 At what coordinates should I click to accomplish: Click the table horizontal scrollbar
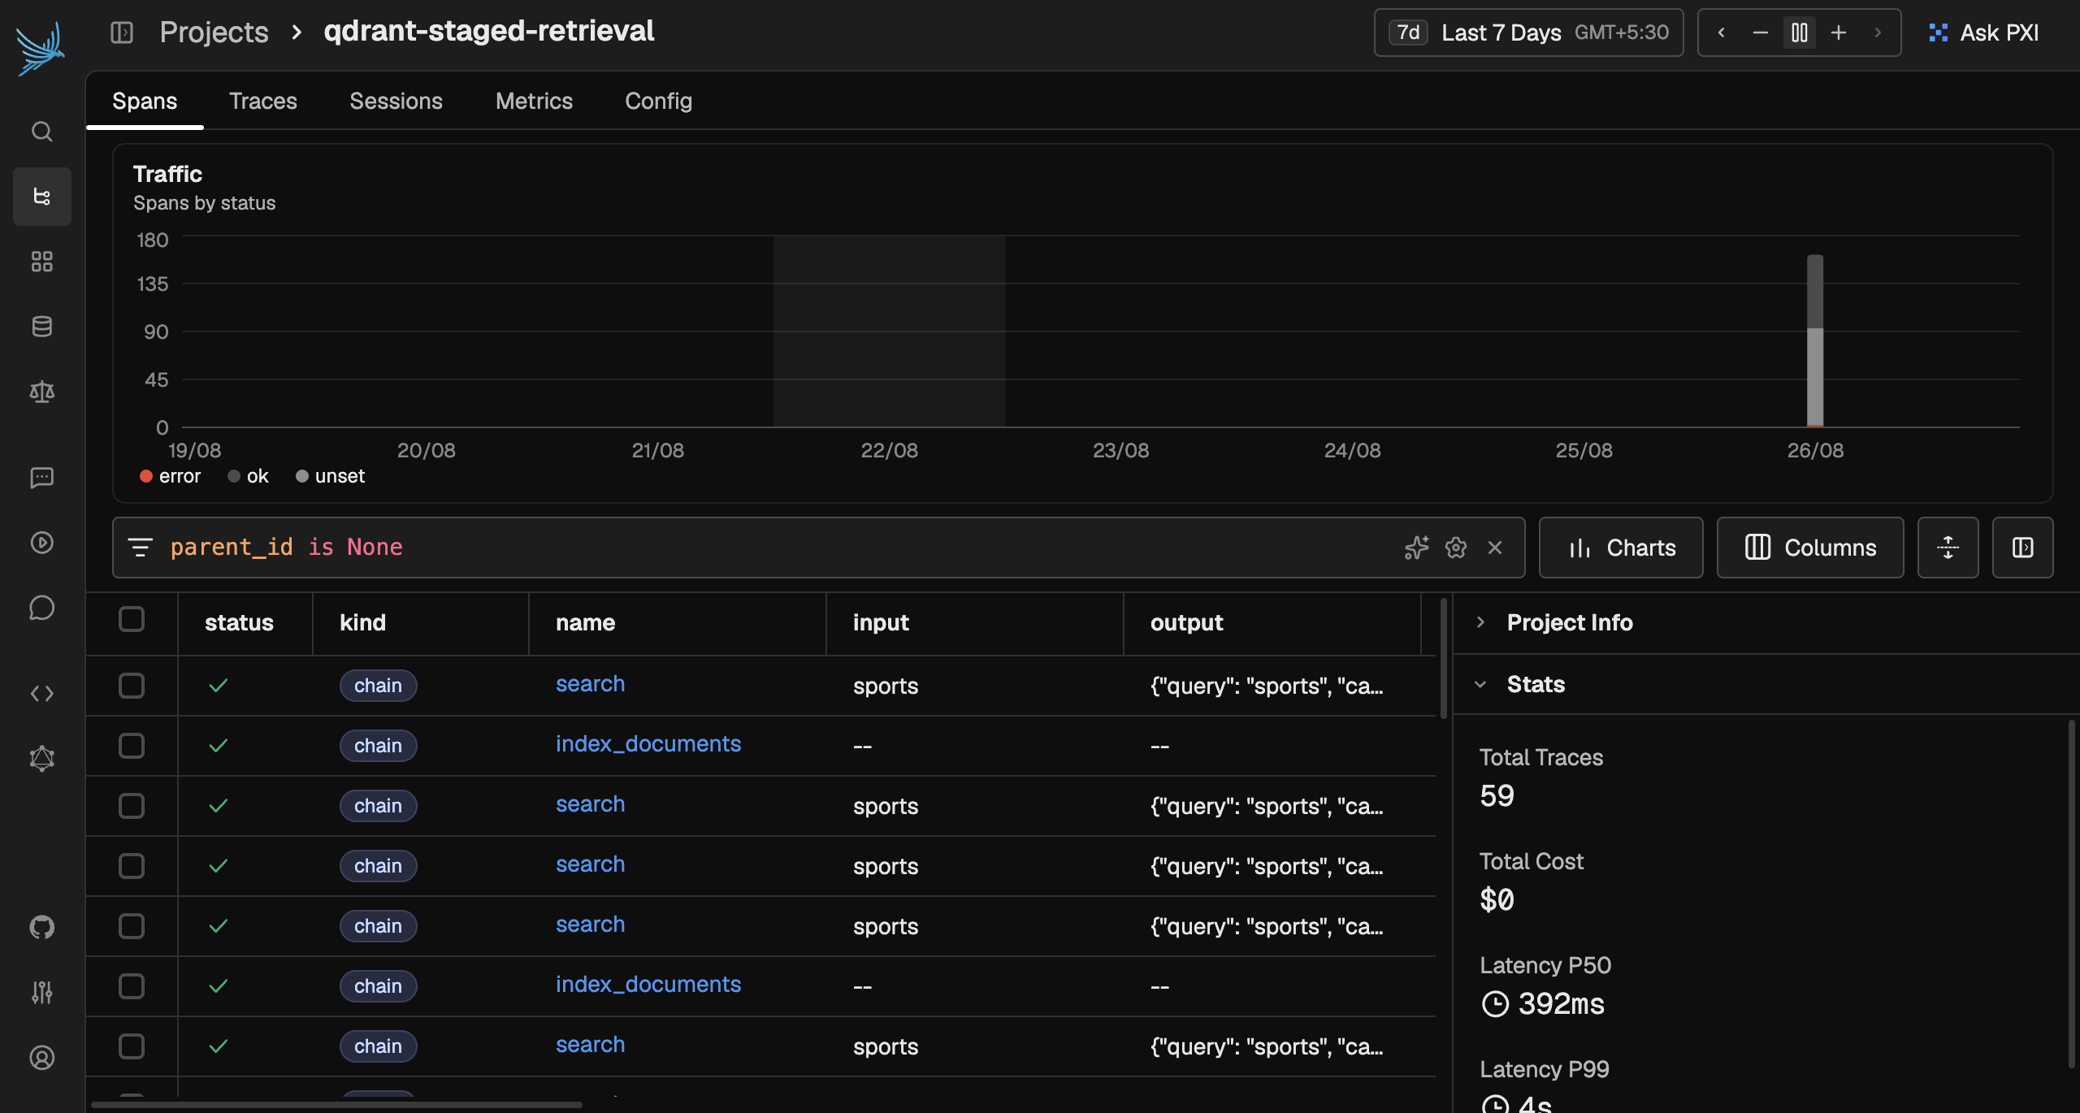point(337,1105)
